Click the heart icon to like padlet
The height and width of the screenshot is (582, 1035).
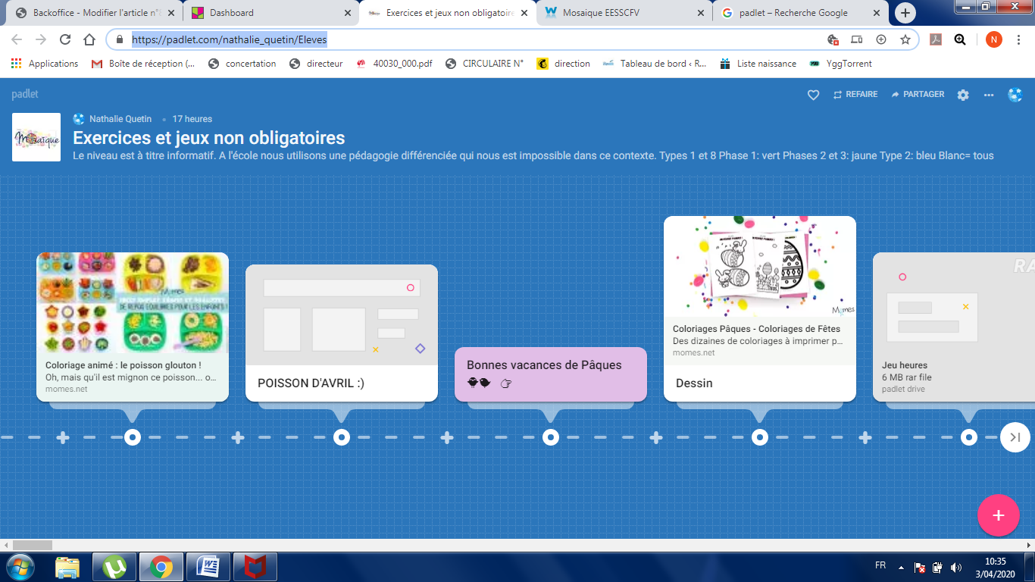click(813, 95)
